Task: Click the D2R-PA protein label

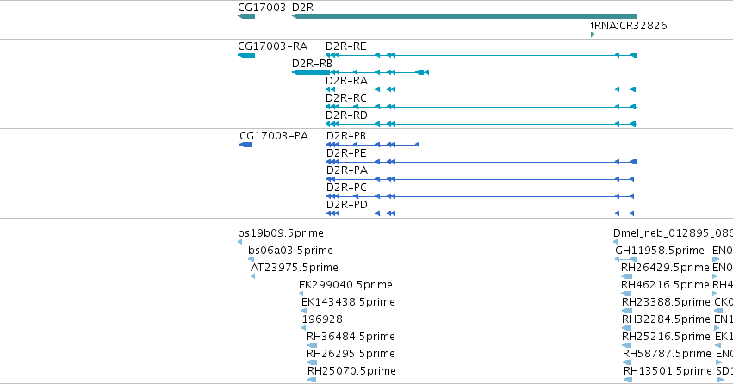Action: tap(347, 170)
